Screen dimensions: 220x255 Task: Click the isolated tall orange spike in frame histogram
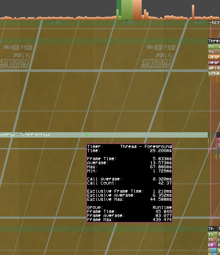[193, 12]
